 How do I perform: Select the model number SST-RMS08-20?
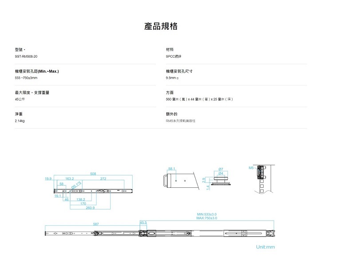[x=26, y=56]
